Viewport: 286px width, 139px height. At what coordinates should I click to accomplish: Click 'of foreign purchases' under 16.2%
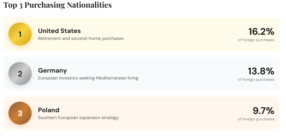(x=256, y=40)
